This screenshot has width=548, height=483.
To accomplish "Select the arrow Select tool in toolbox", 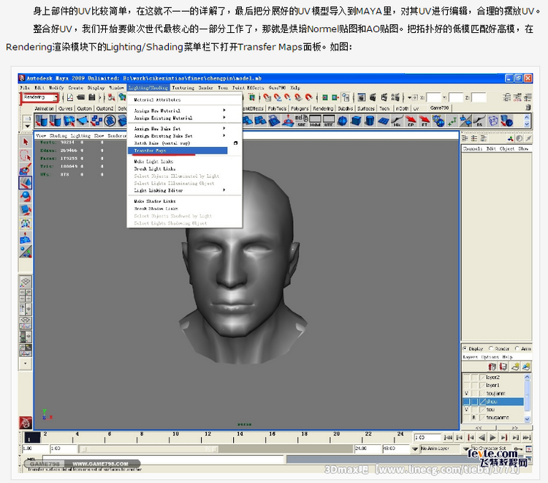I will click(25, 142).
